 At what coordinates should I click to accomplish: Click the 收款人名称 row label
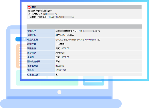point(33,40)
